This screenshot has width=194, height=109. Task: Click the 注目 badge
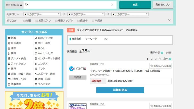click(71, 30)
